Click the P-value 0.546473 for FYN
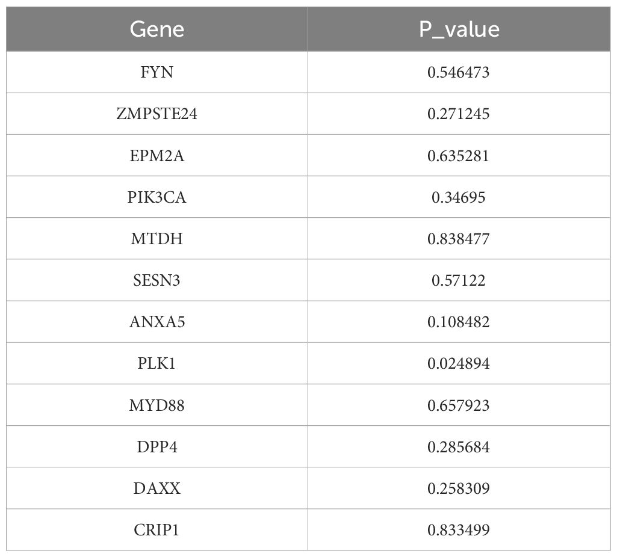Image resolution: width=617 pixels, height=557 pixels. pyautogui.click(x=459, y=73)
